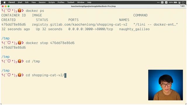The width and height of the screenshot is (187, 105).
Task: Click the 'PORTS' column header
Action: tap(73, 20)
